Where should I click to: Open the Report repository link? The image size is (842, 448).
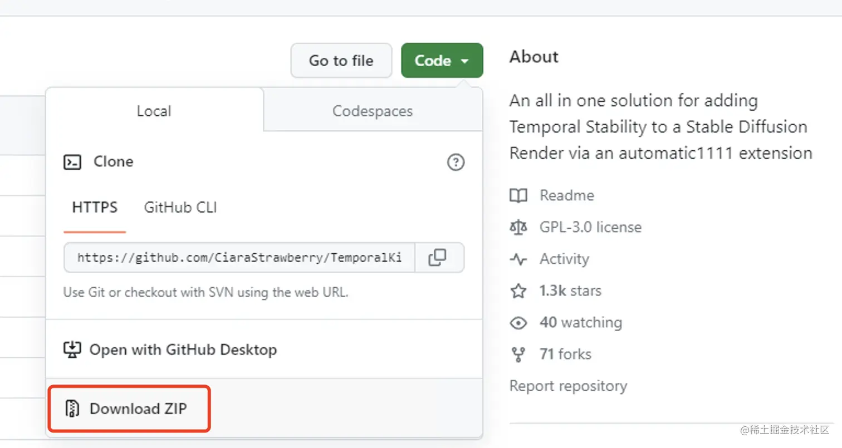click(568, 386)
